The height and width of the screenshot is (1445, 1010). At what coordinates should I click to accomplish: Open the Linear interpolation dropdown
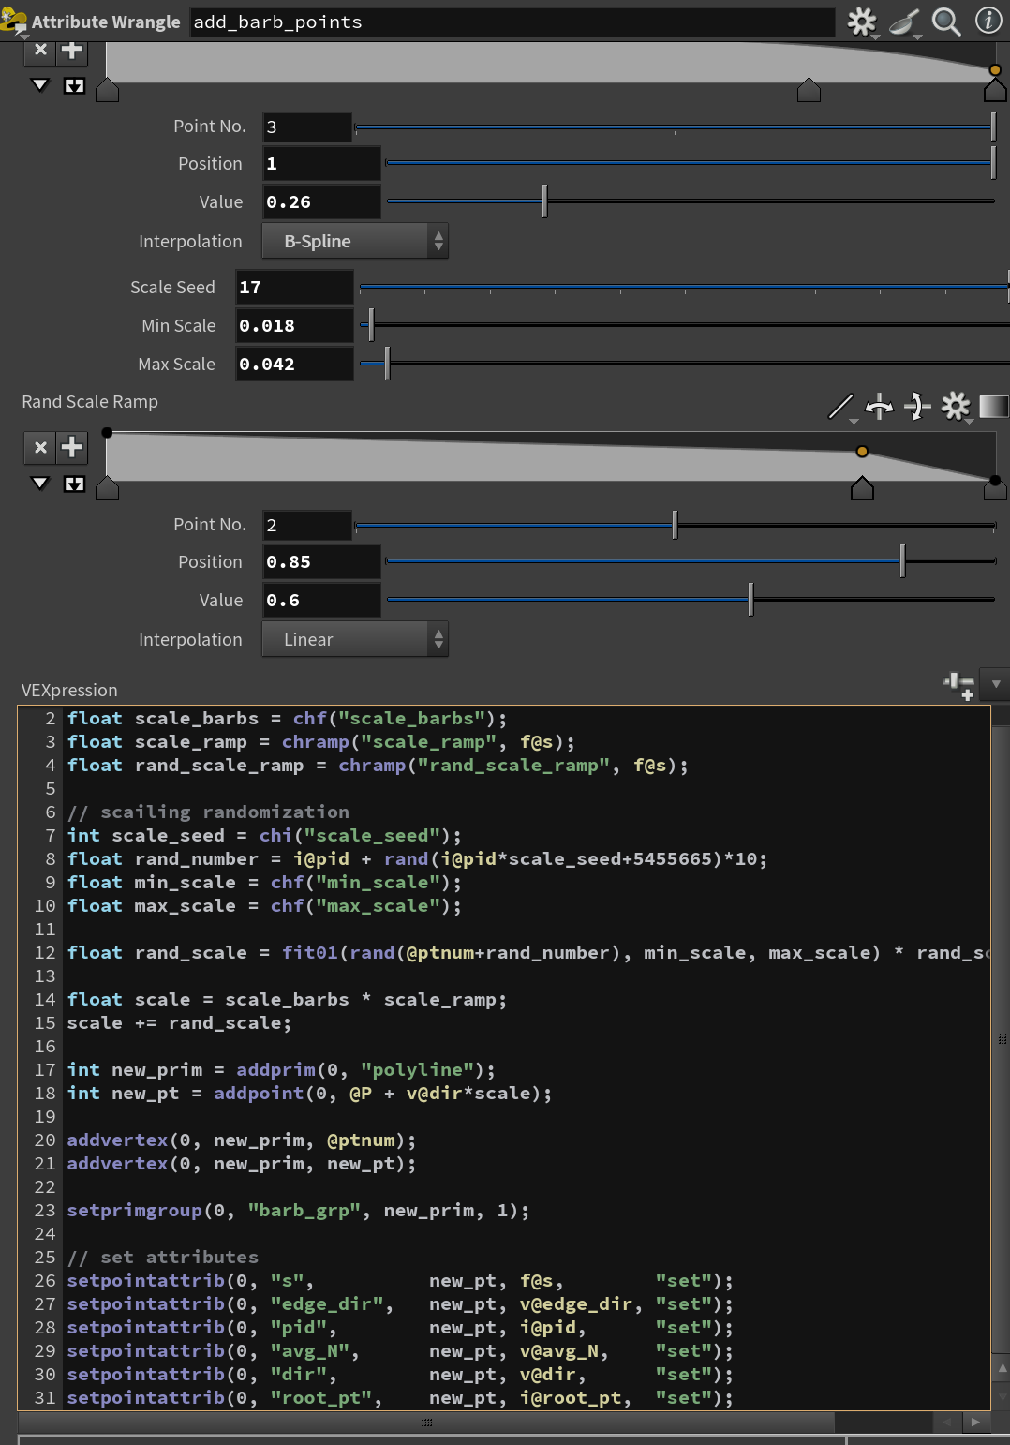[355, 639]
